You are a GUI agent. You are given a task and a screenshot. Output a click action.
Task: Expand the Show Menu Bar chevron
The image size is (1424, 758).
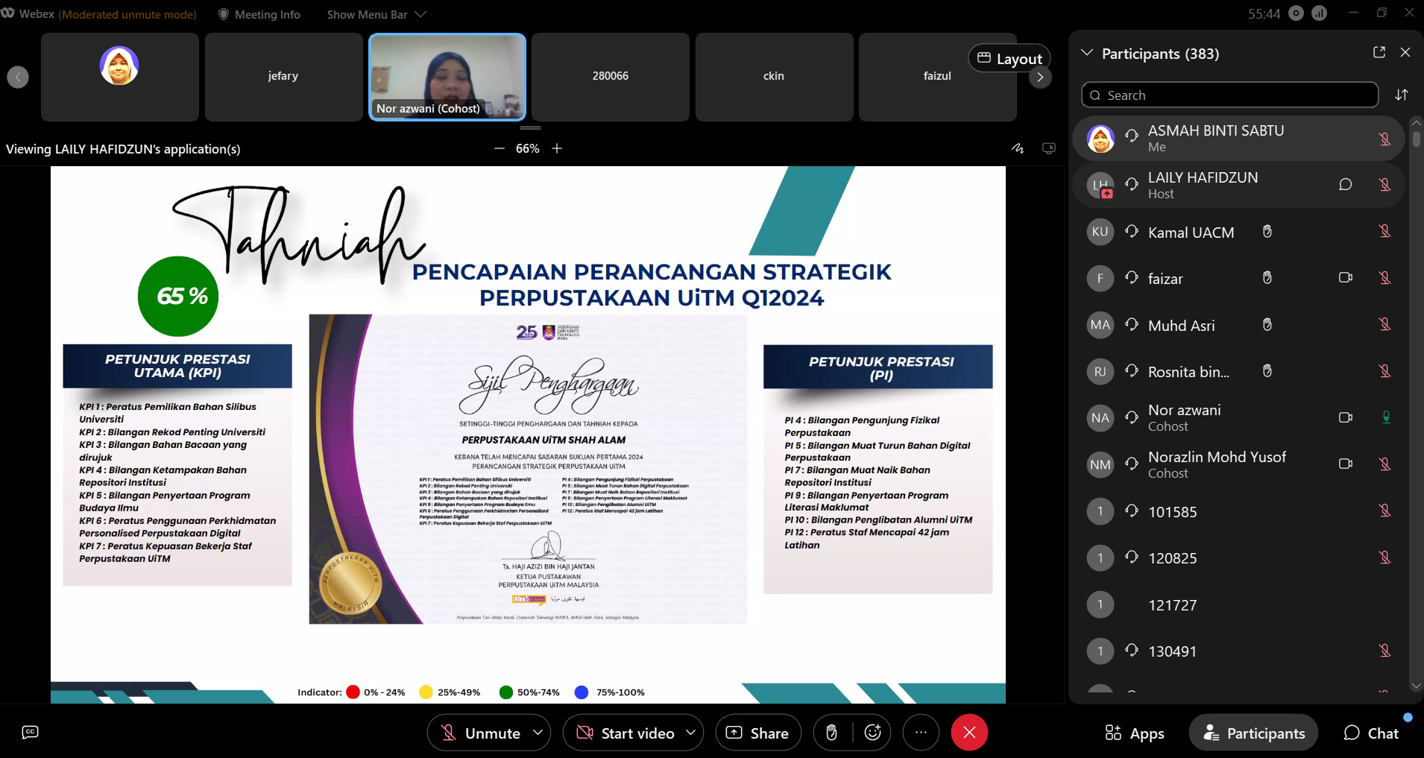420,14
